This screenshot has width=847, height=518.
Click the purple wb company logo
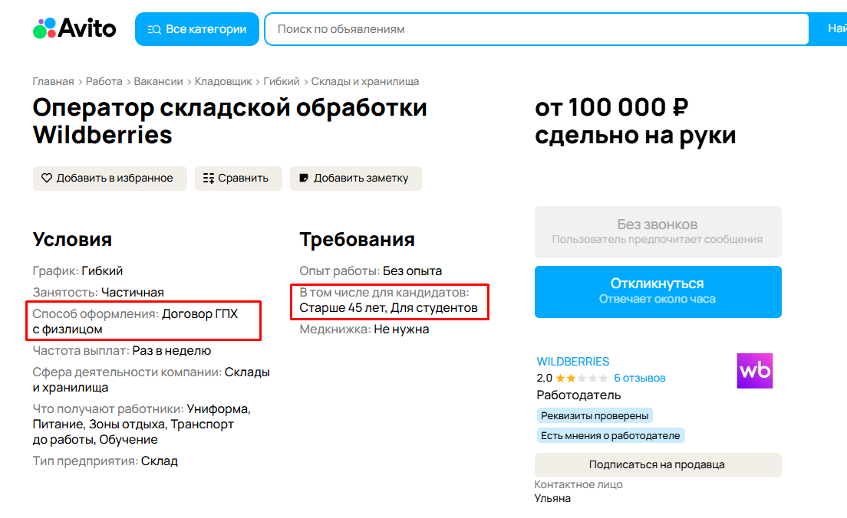click(x=754, y=371)
